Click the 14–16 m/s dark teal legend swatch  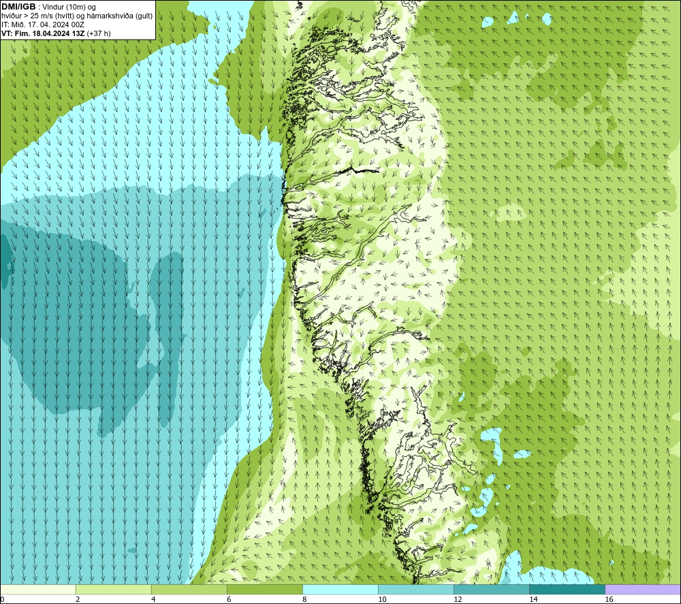(567, 589)
